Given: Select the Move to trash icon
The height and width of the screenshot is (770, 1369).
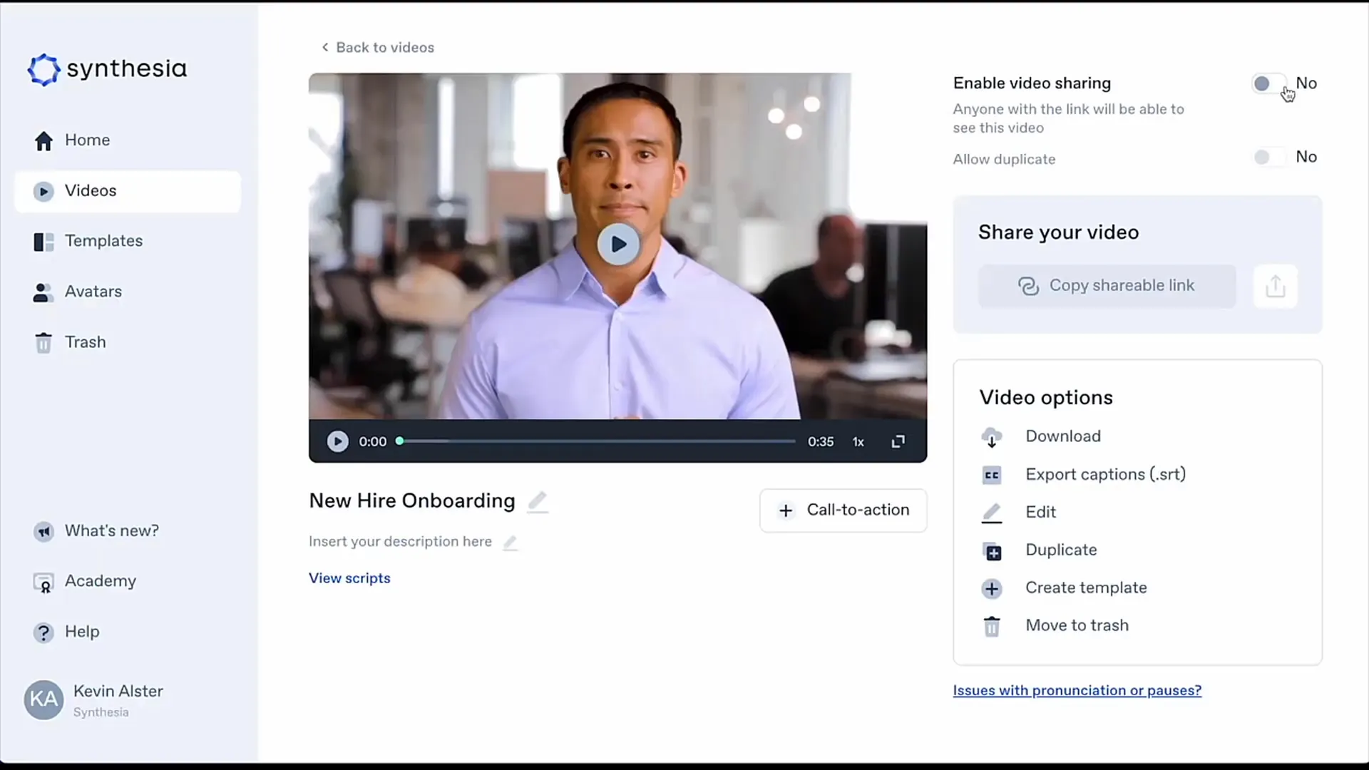Looking at the screenshot, I should click(992, 625).
